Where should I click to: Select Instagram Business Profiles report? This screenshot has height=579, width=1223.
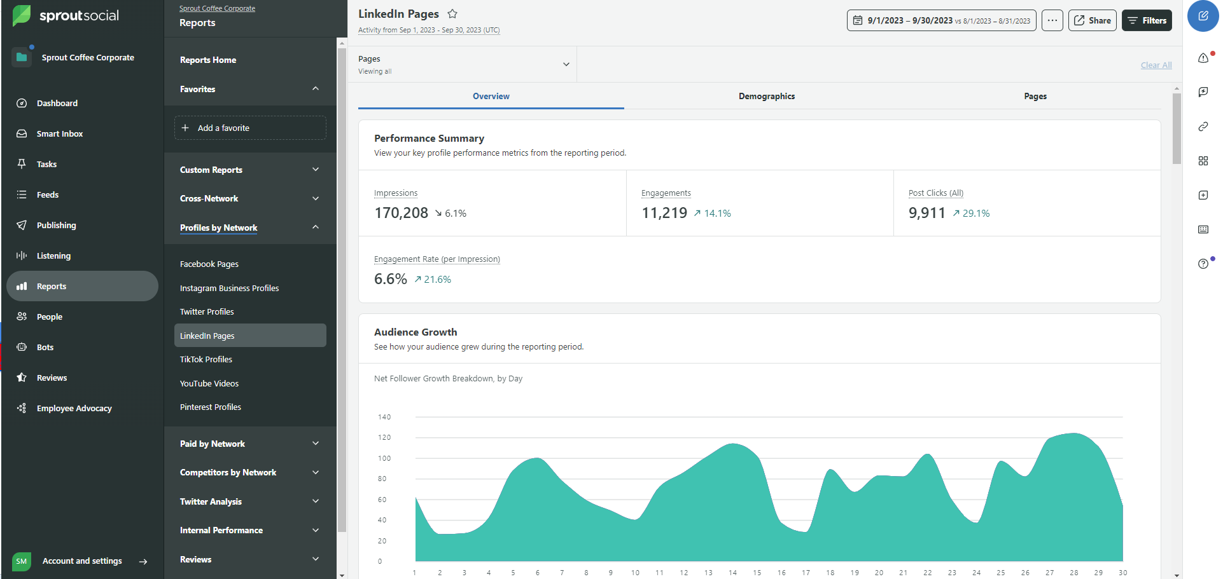pyautogui.click(x=229, y=288)
